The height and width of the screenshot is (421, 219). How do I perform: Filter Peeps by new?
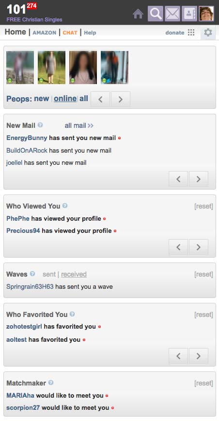click(42, 99)
